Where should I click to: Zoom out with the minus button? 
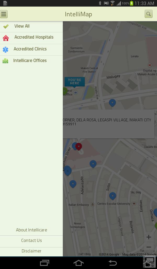(149, 247)
